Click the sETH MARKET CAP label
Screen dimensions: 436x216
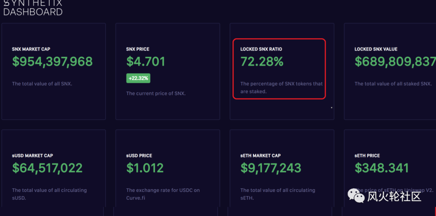tap(260, 156)
